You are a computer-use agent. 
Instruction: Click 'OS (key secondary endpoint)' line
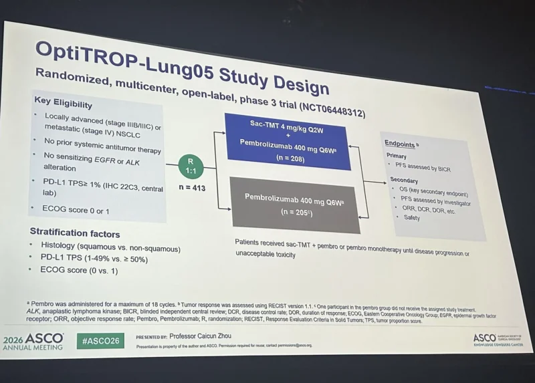[433, 191]
